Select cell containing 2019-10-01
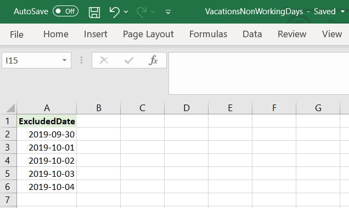 [x=47, y=147]
